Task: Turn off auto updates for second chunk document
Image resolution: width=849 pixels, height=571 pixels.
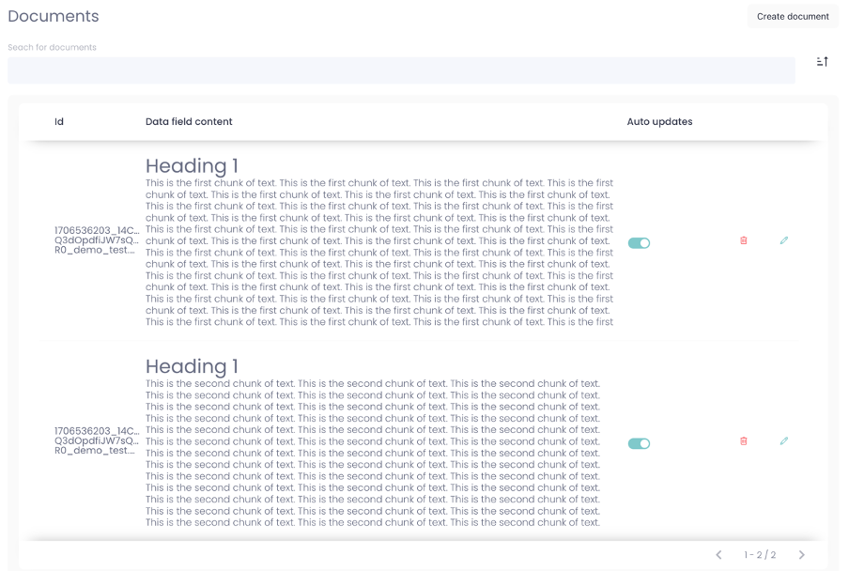Action: click(639, 443)
